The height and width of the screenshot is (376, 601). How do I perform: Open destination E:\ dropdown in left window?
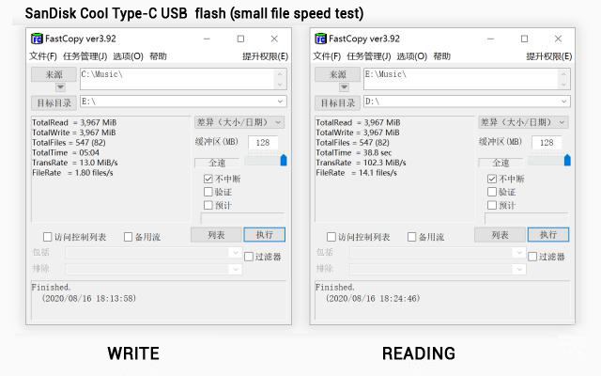[280, 102]
